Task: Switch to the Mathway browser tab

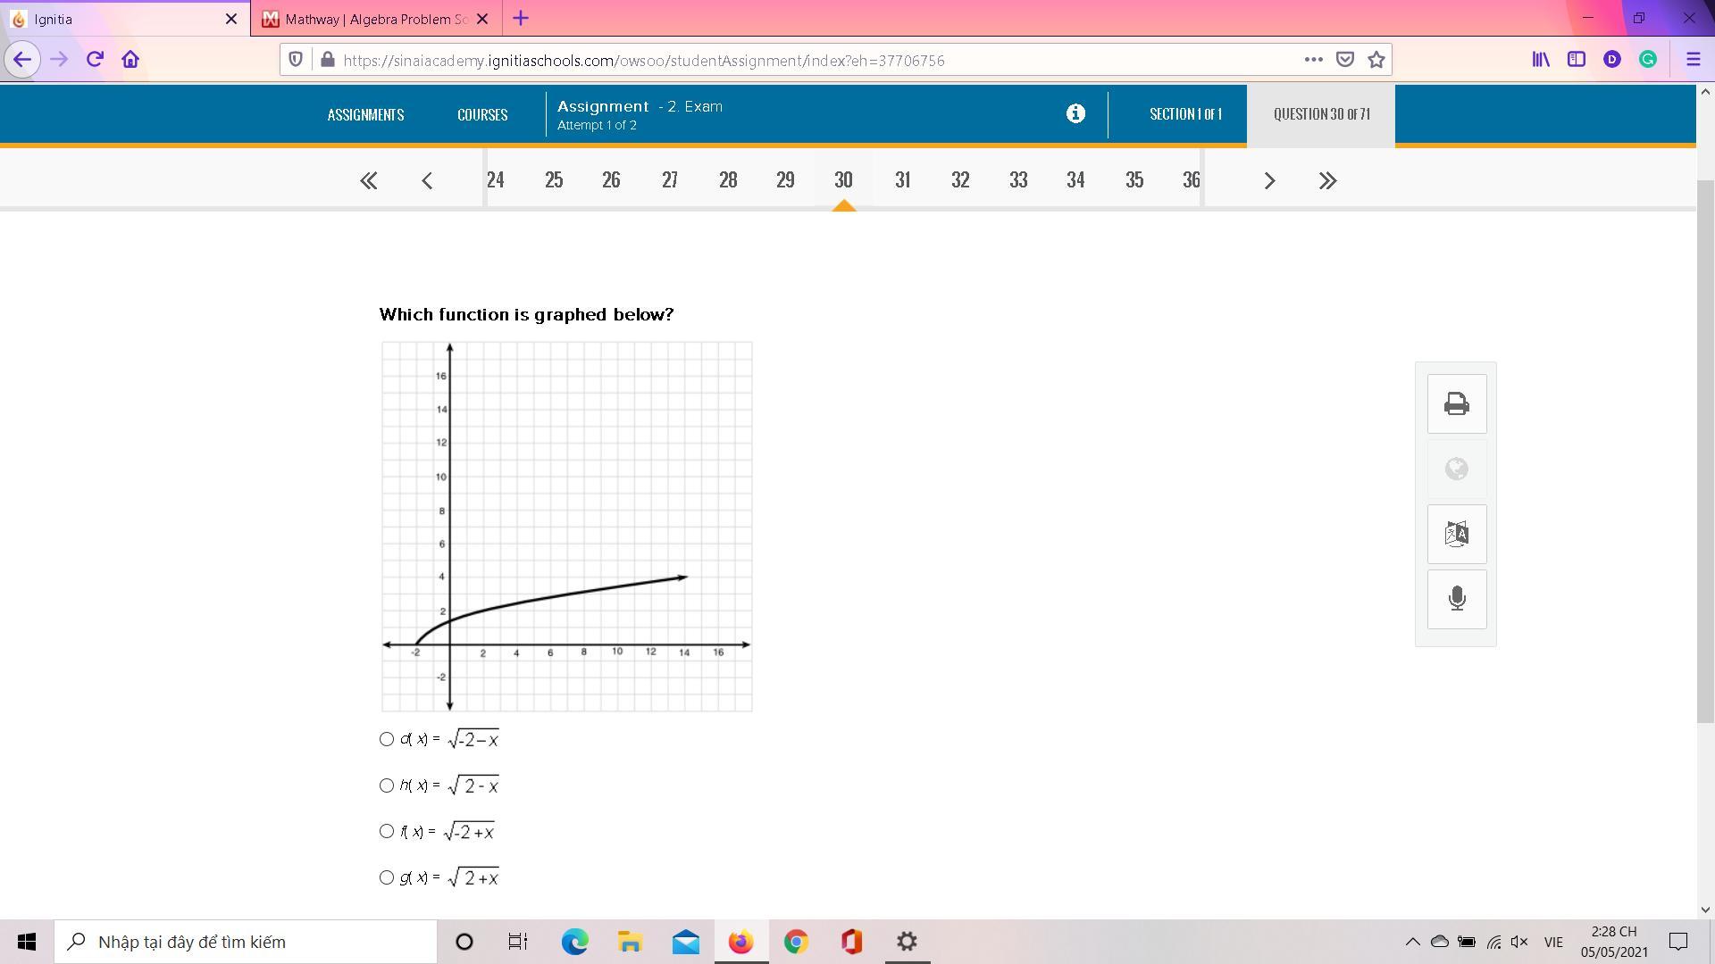Action: click(x=375, y=19)
